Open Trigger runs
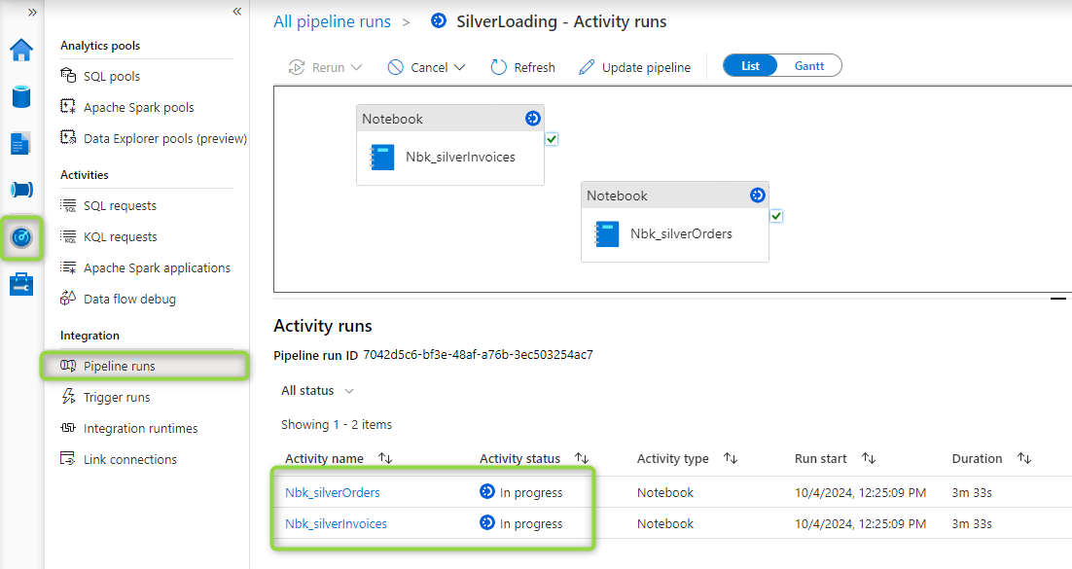 tap(116, 398)
